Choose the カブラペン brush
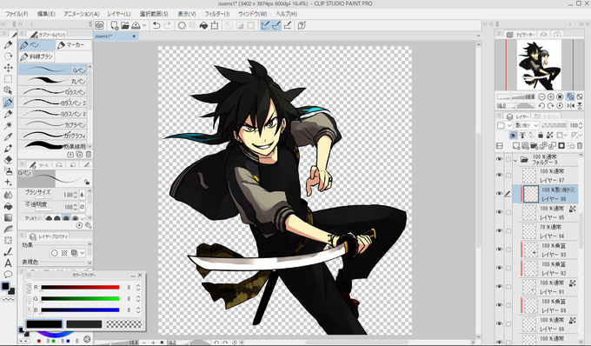The height and width of the screenshot is (346, 591). 53,124
